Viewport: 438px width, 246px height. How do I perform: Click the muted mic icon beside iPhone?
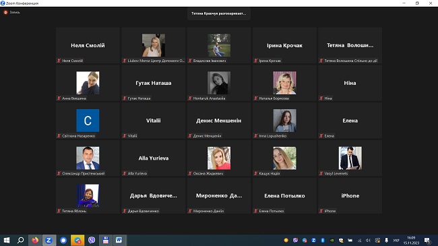point(321,211)
